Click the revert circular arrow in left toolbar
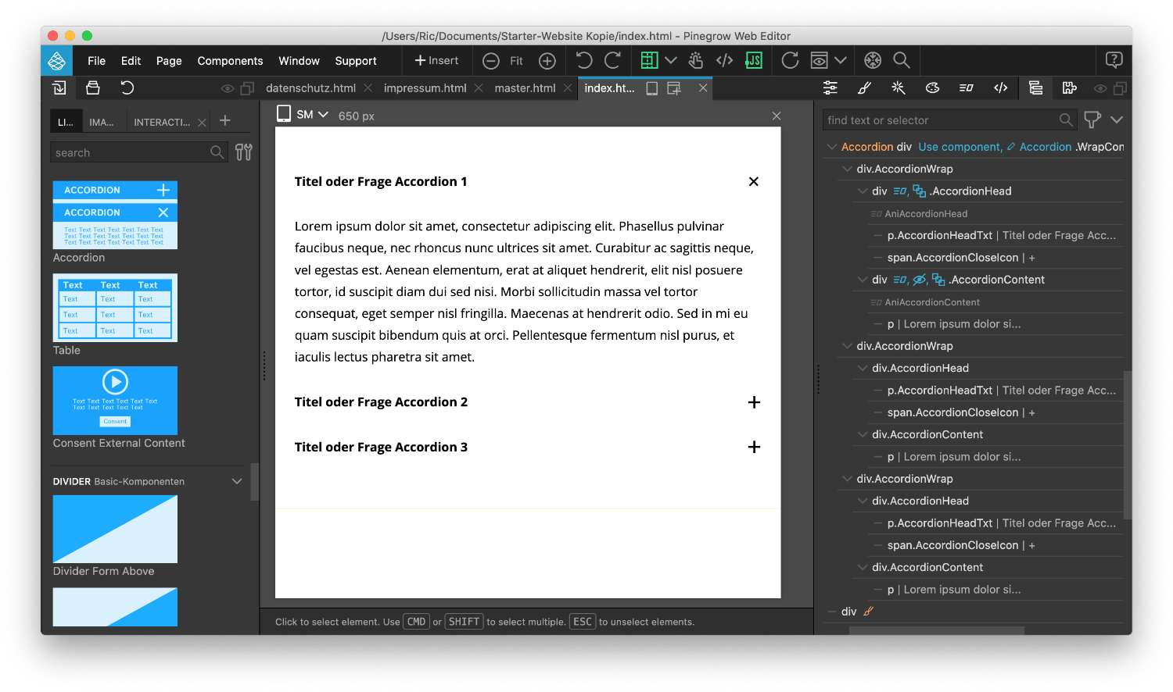Image resolution: width=1173 pixels, height=692 pixels. click(127, 87)
